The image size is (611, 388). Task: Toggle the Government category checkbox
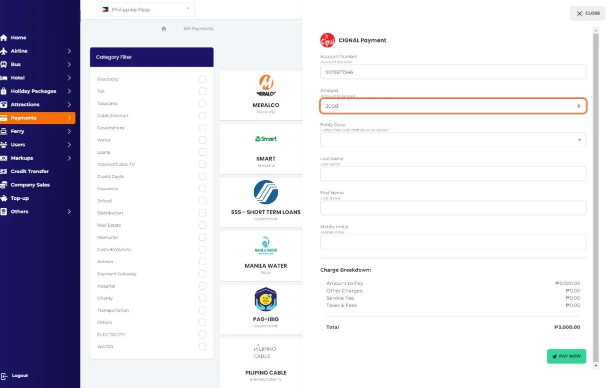click(202, 128)
